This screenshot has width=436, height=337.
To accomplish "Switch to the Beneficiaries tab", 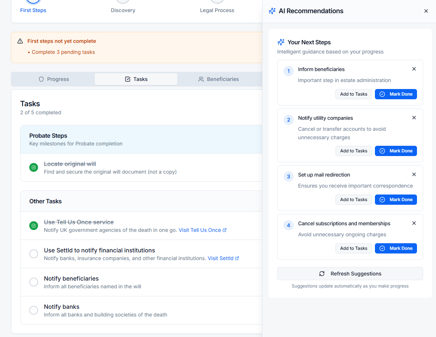I will [218, 79].
